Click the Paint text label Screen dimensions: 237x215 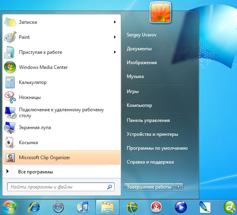tap(24, 37)
